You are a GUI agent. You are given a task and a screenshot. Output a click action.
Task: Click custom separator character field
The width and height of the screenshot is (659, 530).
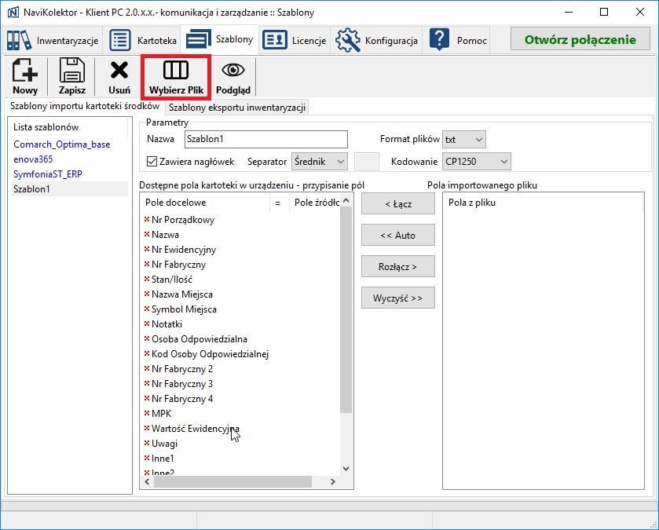[x=367, y=162]
